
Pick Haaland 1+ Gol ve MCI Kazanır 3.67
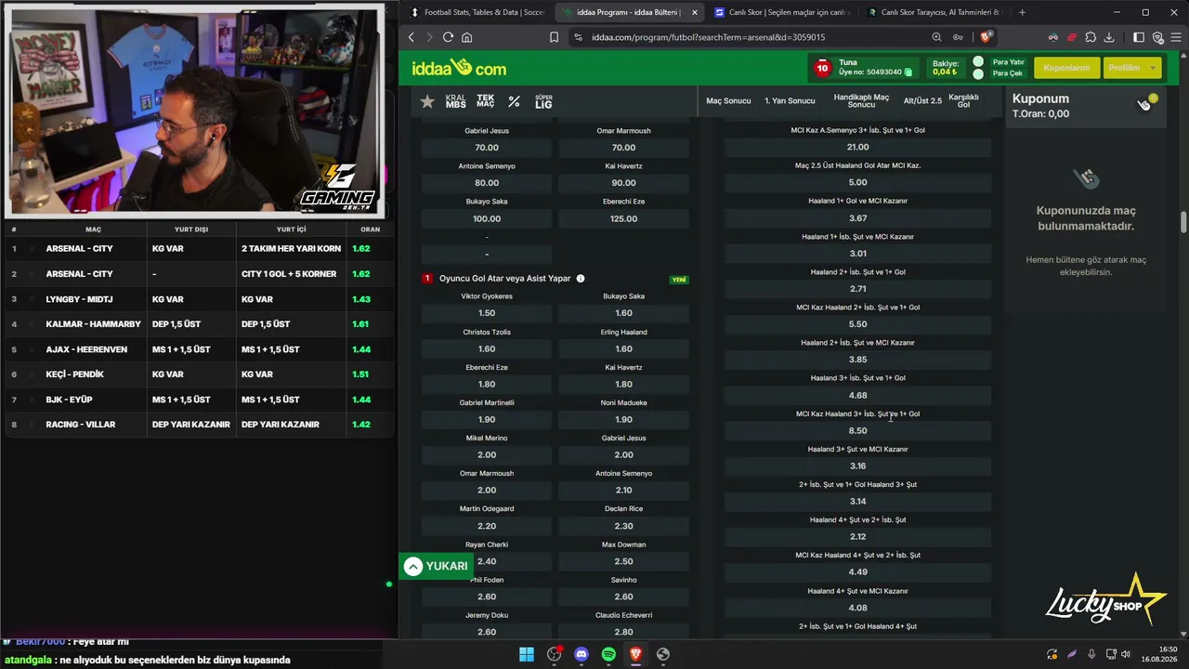(857, 217)
